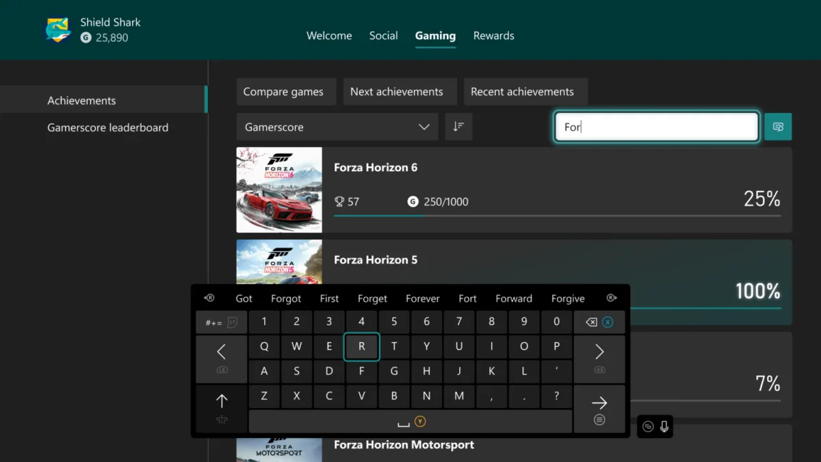Select the 'Forget' suggestion

tap(372, 298)
